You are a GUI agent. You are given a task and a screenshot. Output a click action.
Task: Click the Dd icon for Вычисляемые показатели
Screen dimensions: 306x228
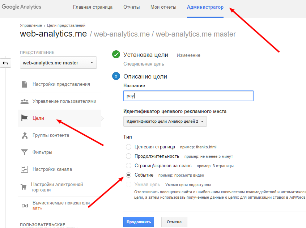(x=25, y=206)
